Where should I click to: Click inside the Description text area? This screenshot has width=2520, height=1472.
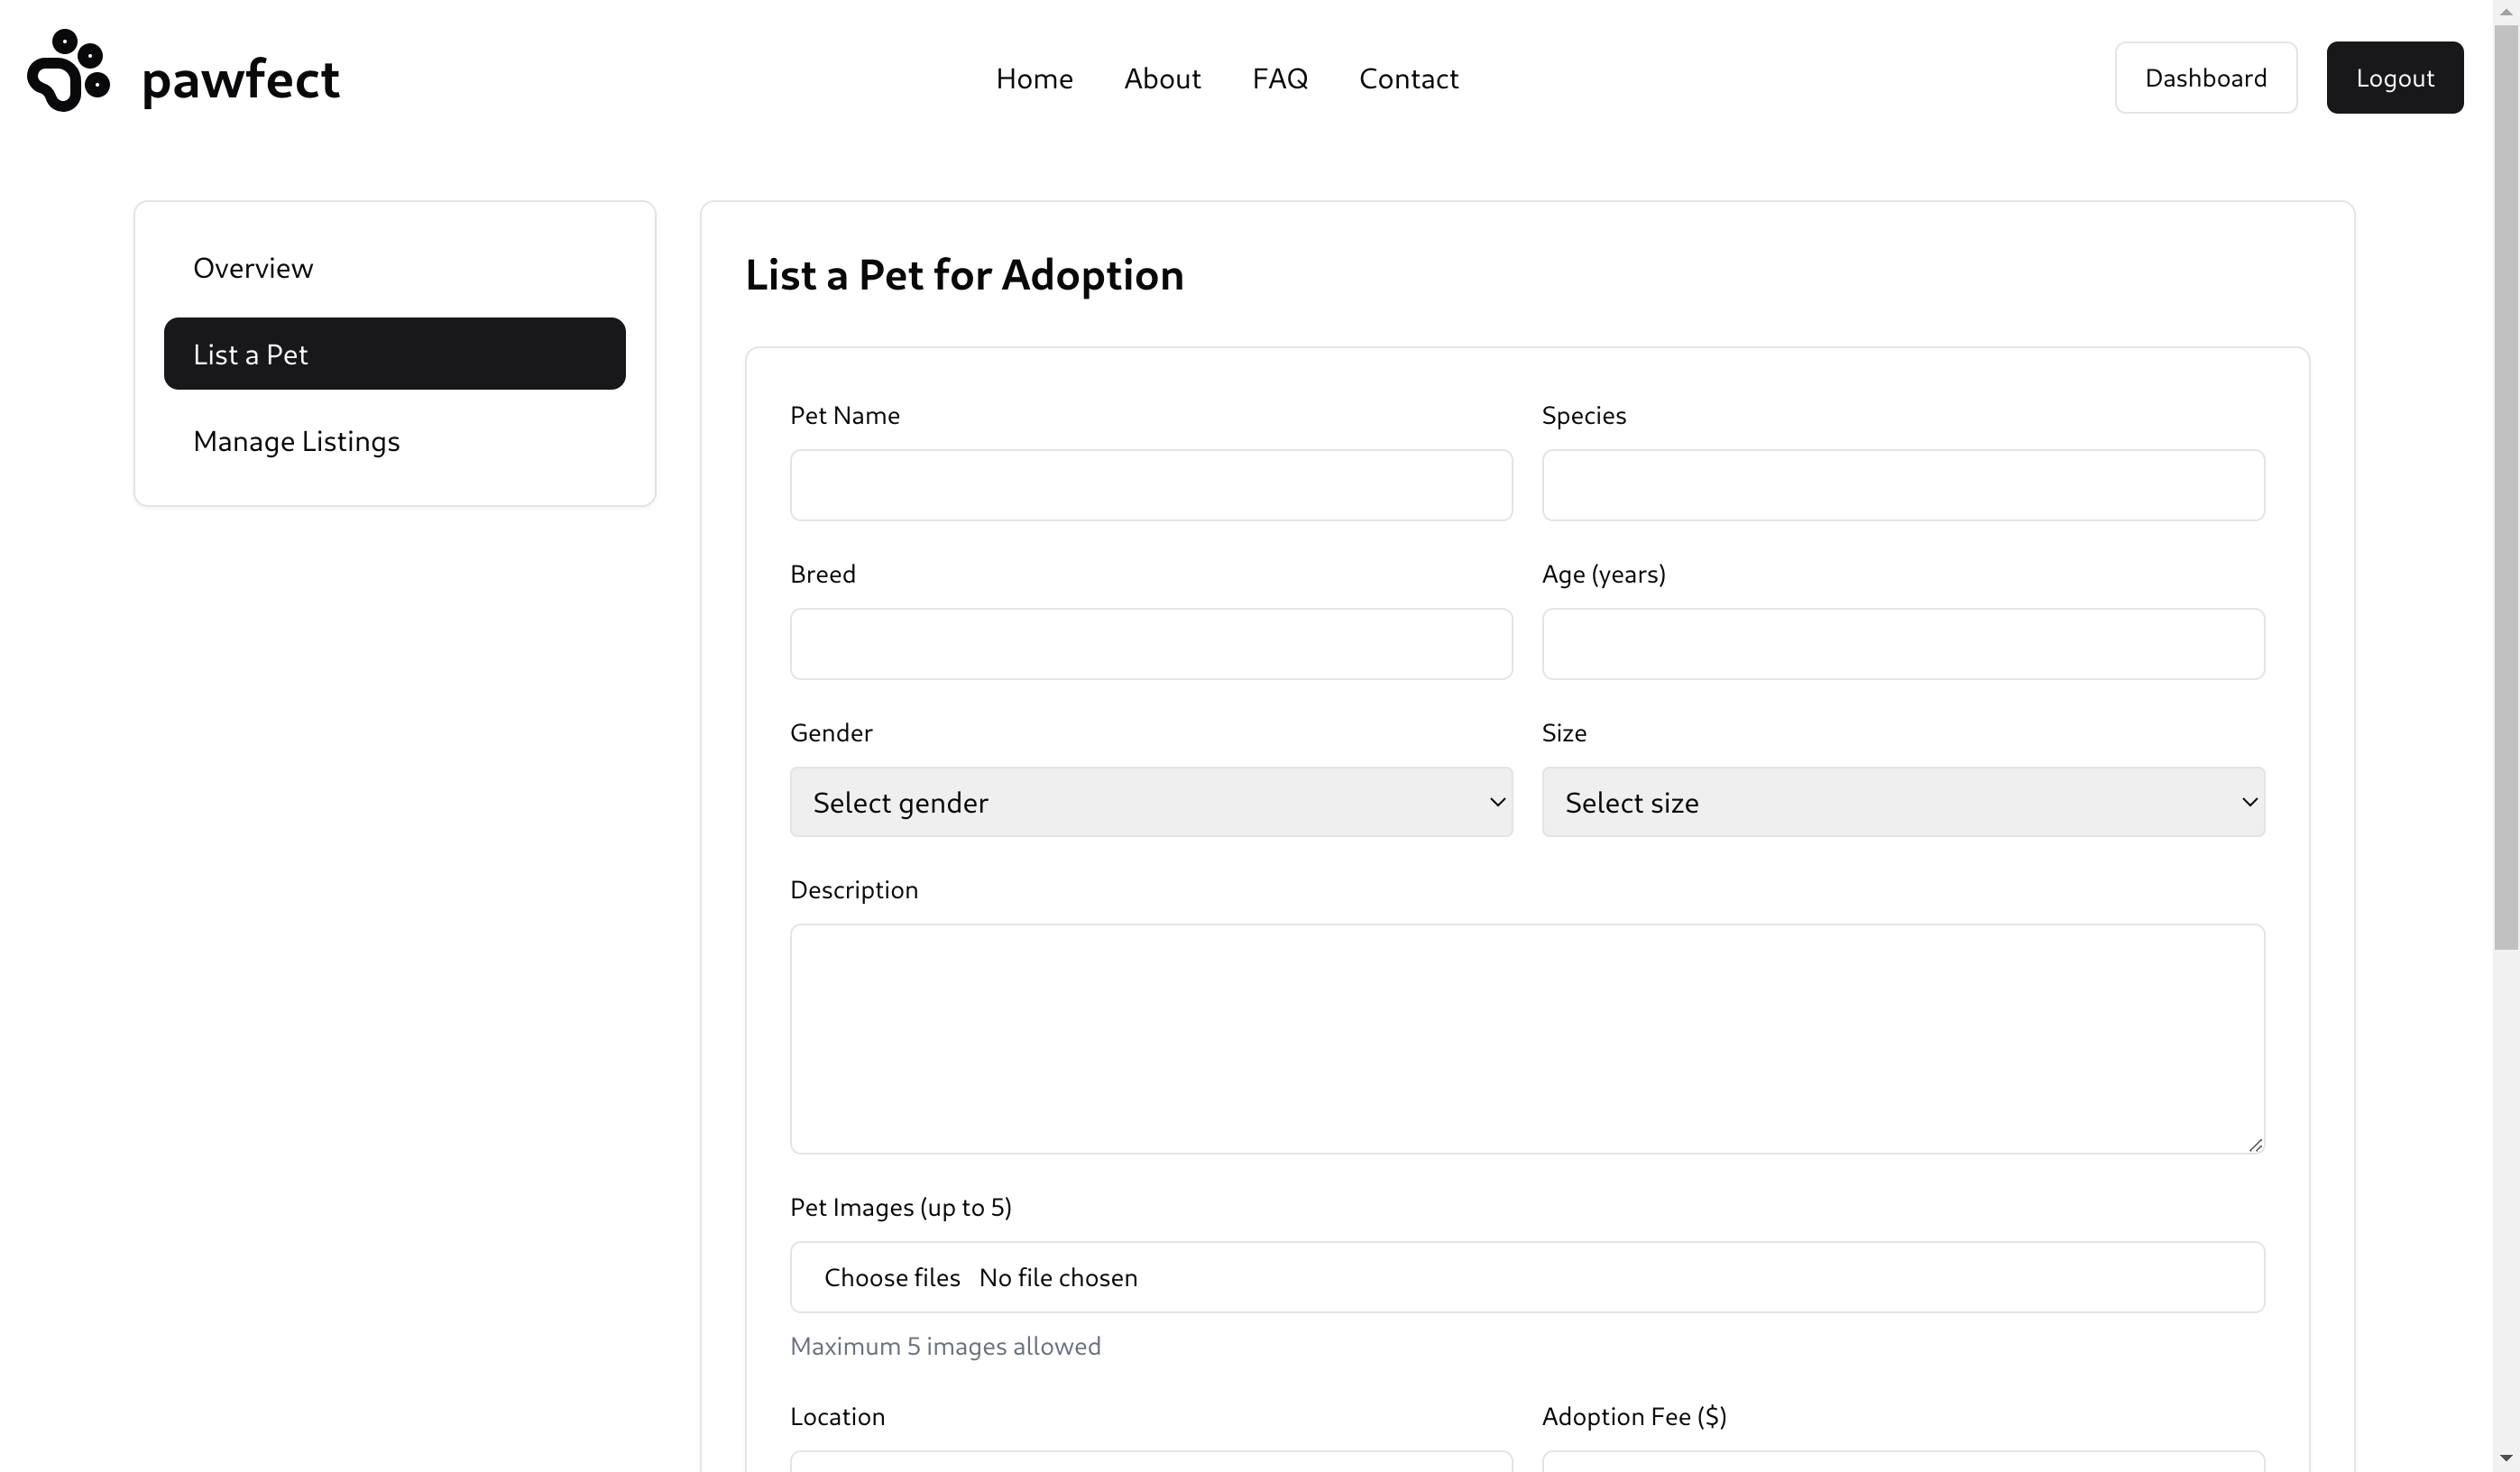coord(1527,1039)
